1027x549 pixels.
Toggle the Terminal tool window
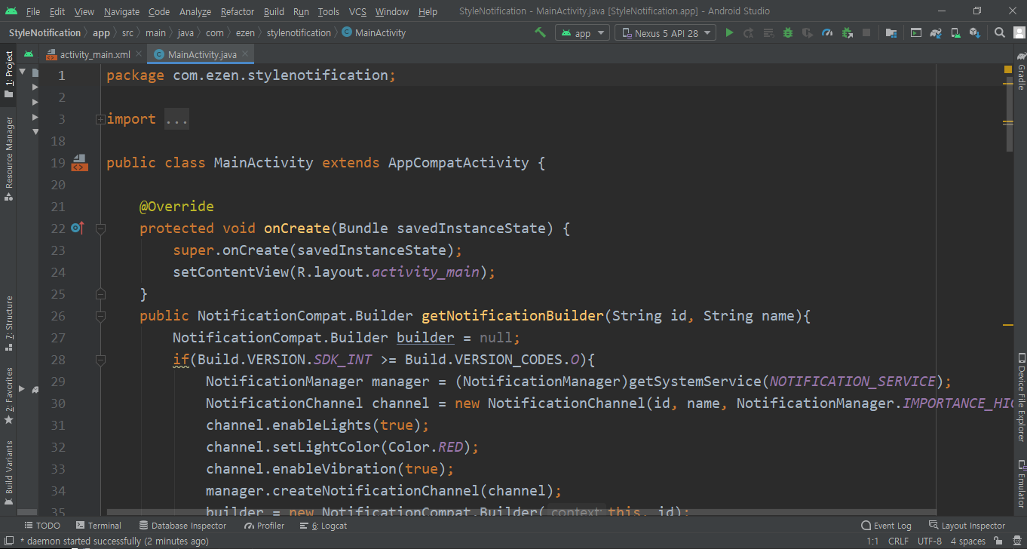[x=99, y=525]
